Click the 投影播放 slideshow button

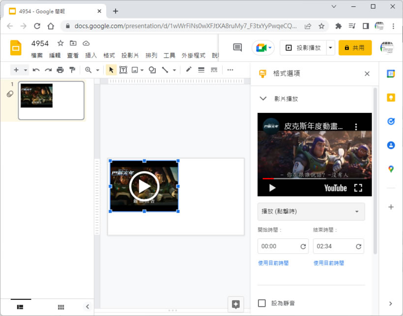[x=303, y=48]
